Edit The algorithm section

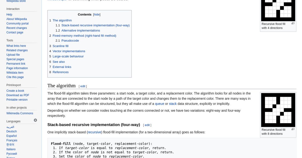[x=83, y=86]
